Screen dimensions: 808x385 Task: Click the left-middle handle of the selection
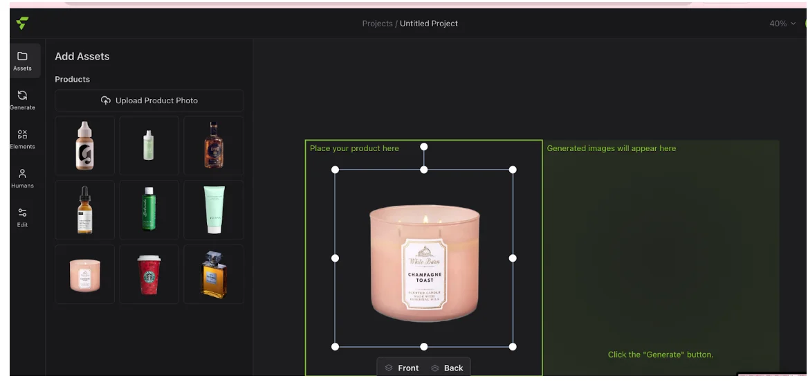[335, 258]
